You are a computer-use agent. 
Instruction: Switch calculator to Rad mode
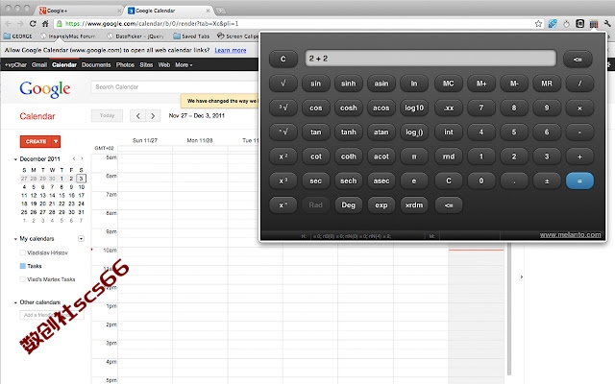pos(316,204)
